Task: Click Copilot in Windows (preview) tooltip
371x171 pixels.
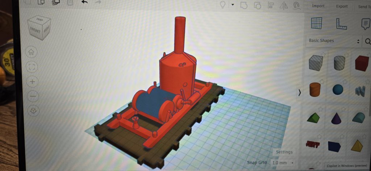Action: pyautogui.click(x=347, y=166)
